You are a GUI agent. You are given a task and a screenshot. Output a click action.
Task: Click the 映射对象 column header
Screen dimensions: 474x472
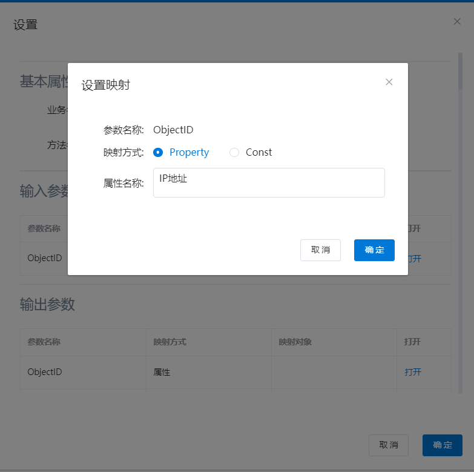pos(295,342)
